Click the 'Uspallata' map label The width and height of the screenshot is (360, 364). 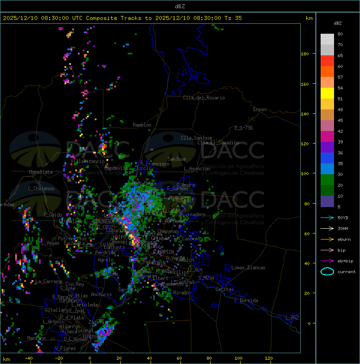tap(41, 172)
